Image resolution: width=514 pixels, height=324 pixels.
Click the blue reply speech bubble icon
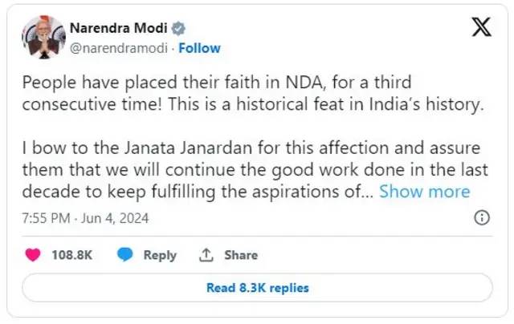(124, 255)
